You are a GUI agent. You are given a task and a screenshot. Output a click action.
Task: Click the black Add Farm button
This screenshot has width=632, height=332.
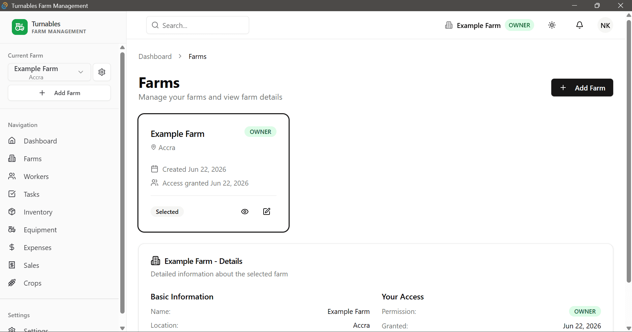pos(582,88)
